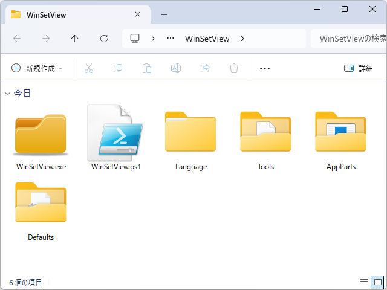Switch to large icons view in status bar
387x290 pixels.
[x=377, y=282]
